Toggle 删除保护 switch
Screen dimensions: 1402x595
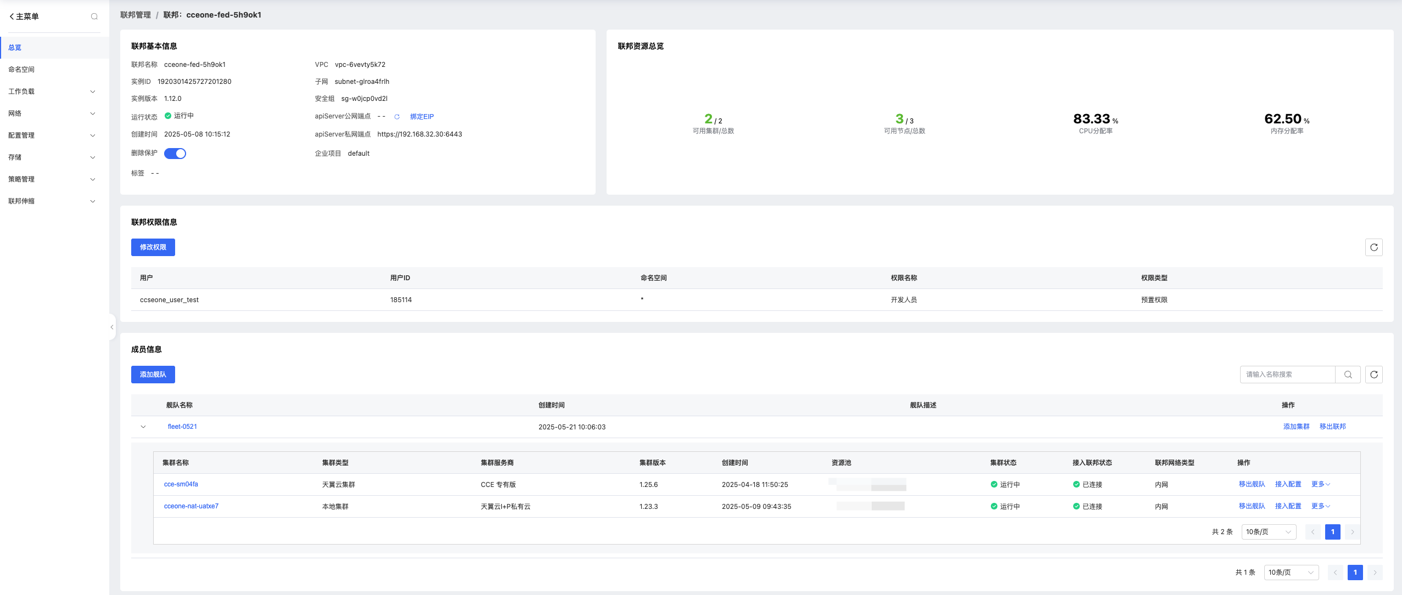(175, 154)
